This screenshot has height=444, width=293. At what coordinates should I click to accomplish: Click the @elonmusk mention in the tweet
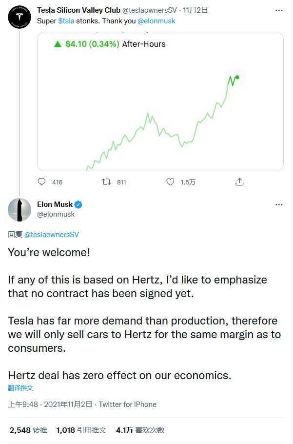click(x=156, y=21)
